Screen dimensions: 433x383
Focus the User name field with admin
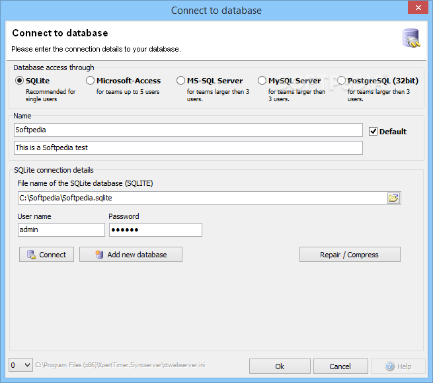click(x=61, y=230)
